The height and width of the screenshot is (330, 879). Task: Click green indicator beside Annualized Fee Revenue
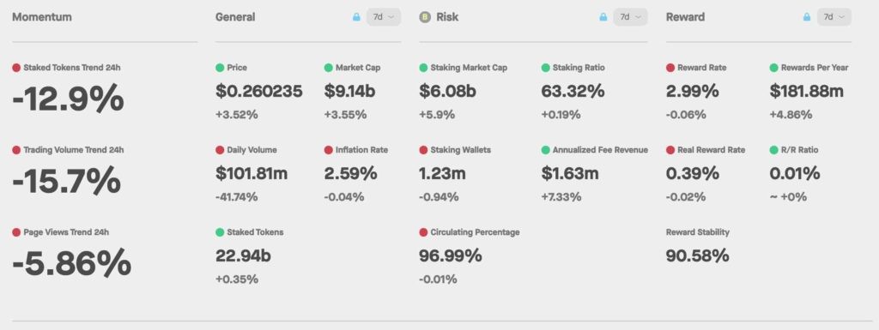point(545,150)
